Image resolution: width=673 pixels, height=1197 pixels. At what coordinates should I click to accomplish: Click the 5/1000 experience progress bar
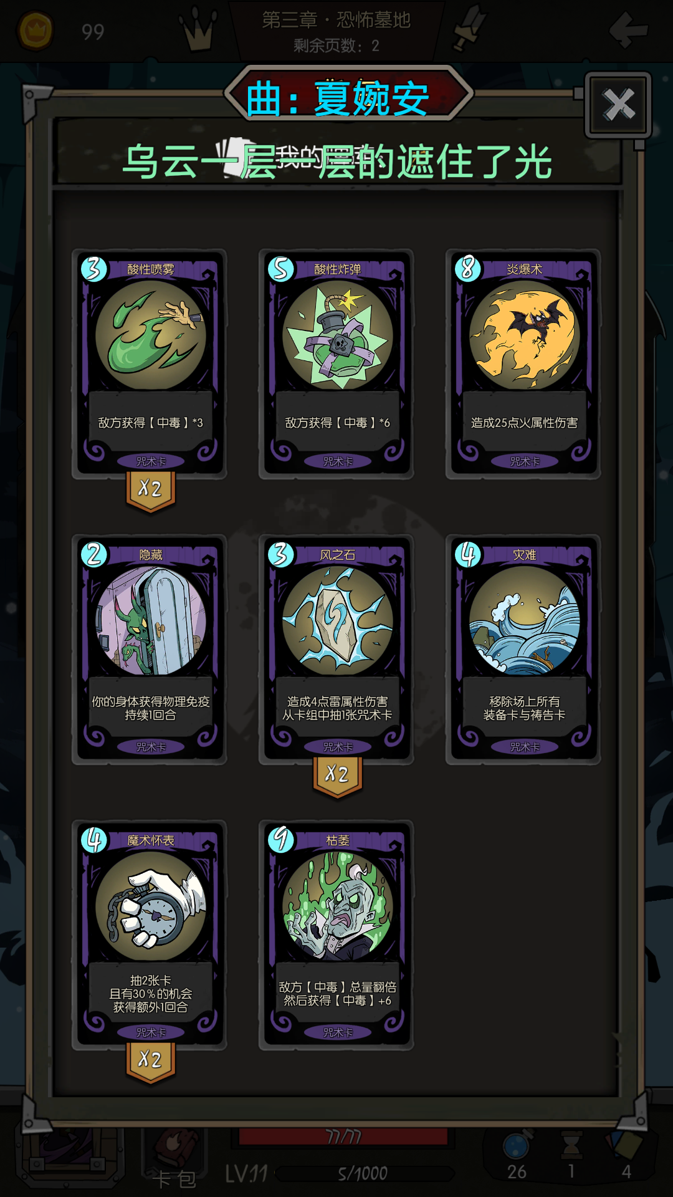[364, 1174]
